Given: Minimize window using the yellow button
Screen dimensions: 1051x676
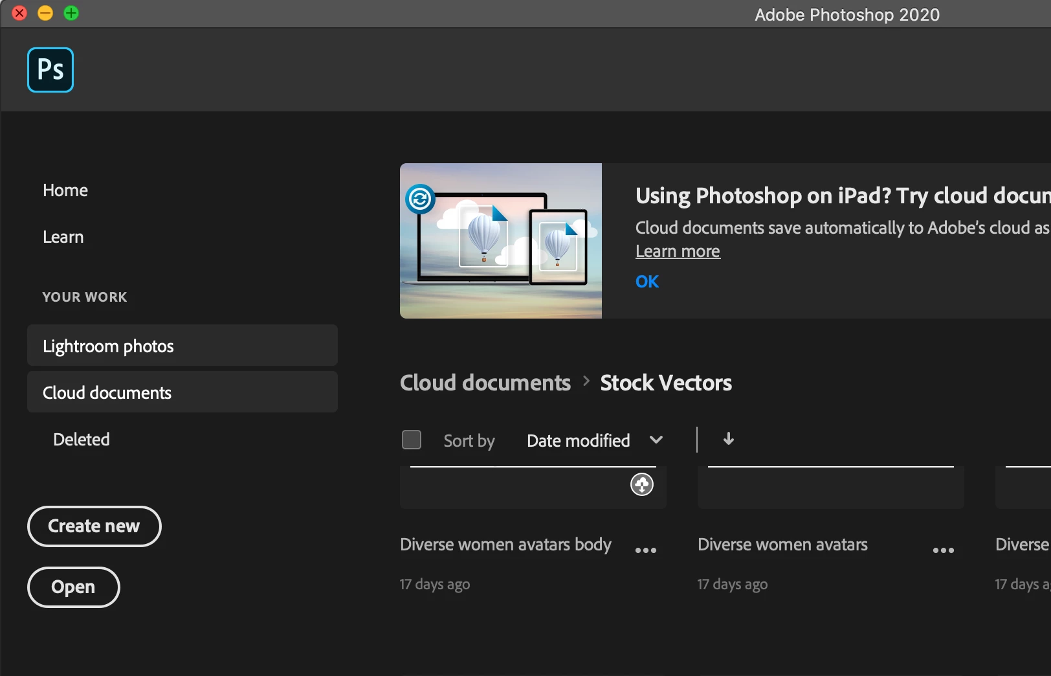Looking at the screenshot, I should pyautogui.click(x=45, y=13).
